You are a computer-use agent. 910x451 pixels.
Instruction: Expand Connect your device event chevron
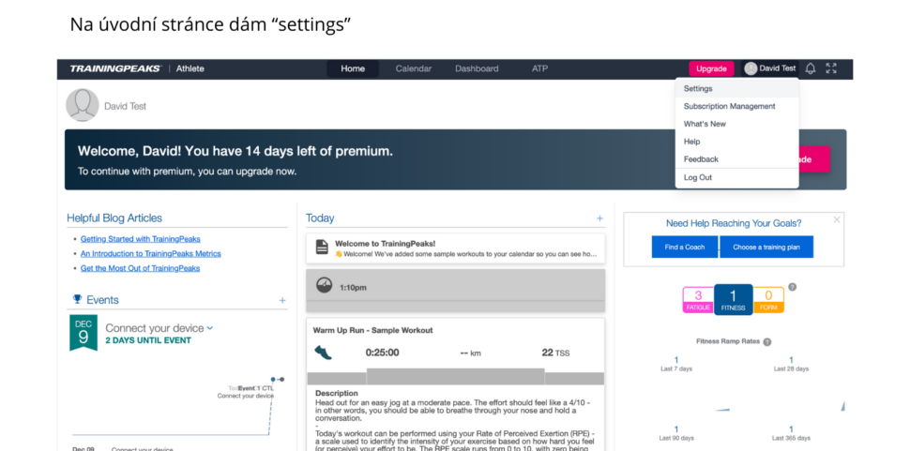tap(209, 328)
